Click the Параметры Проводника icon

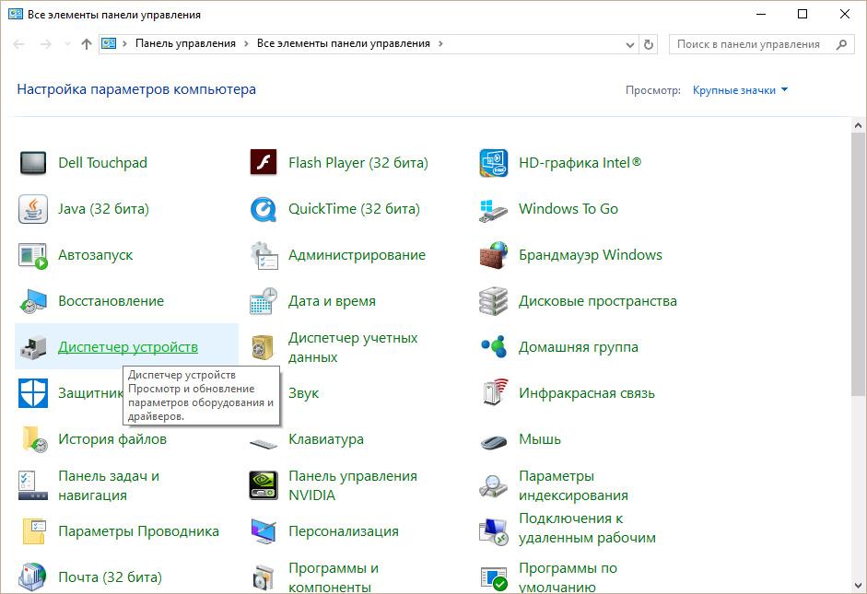(34, 531)
